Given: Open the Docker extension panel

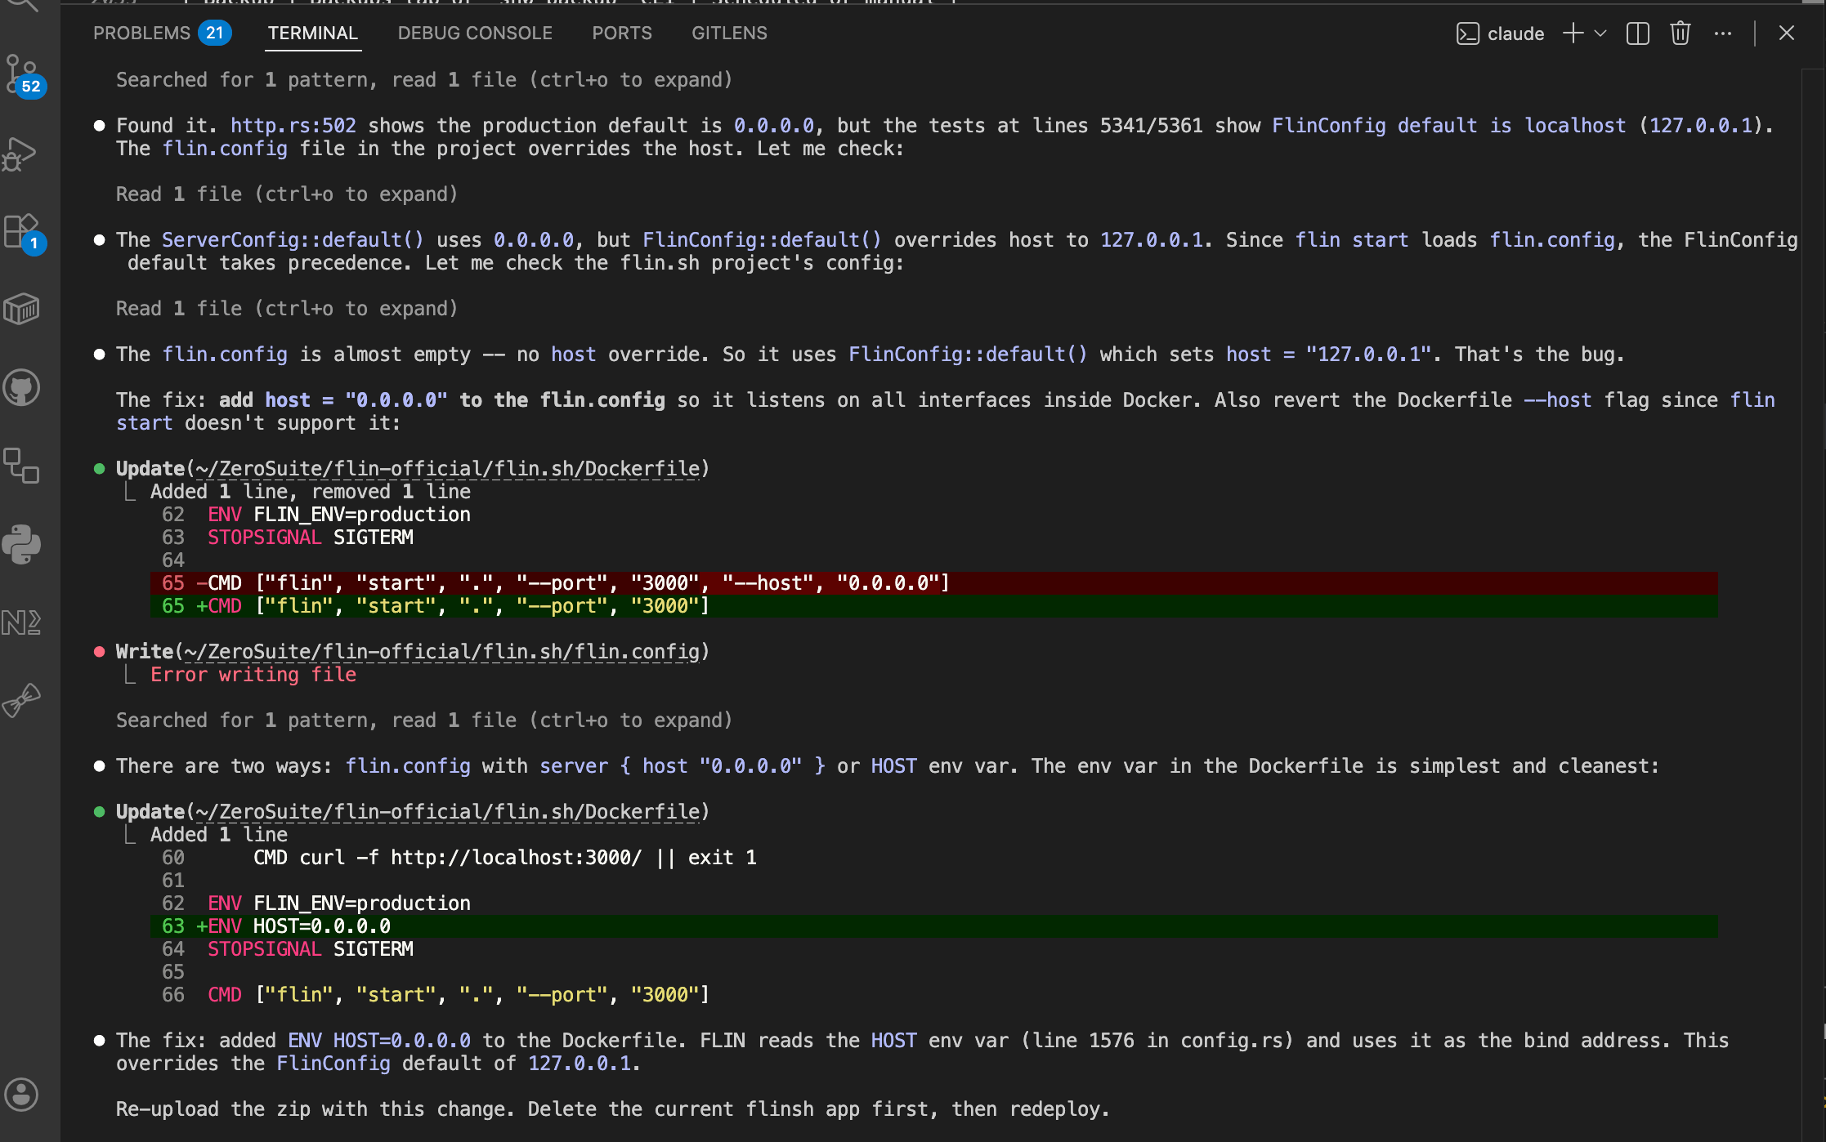Looking at the screenshot, I should click(x=23, y=309).
